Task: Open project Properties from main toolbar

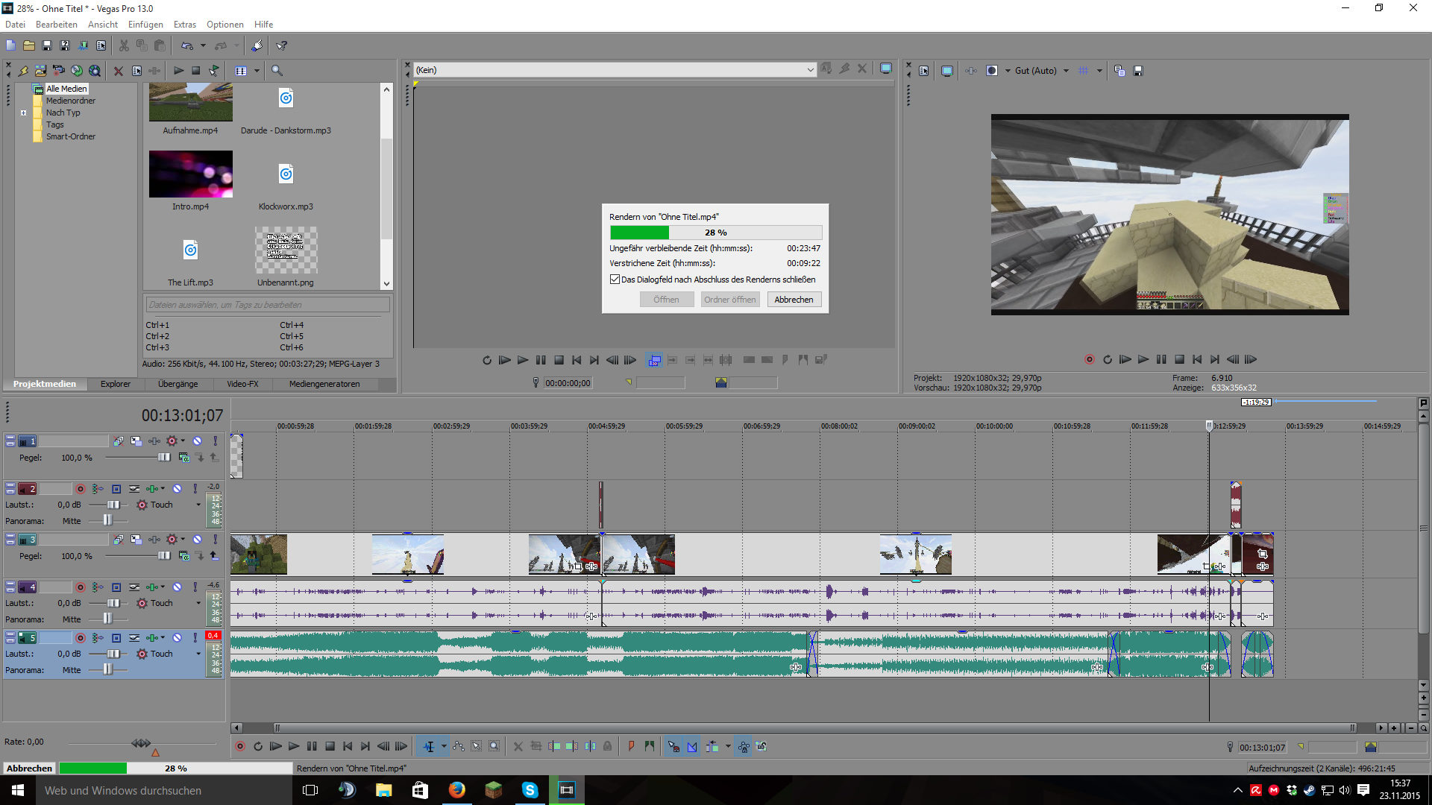Action: coord(101,45)
